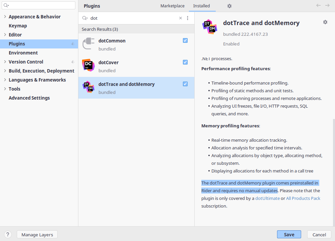Expand the Tools settings node
Image resolution: width=335 pixels, height=241 pixels.
point(5,89)
